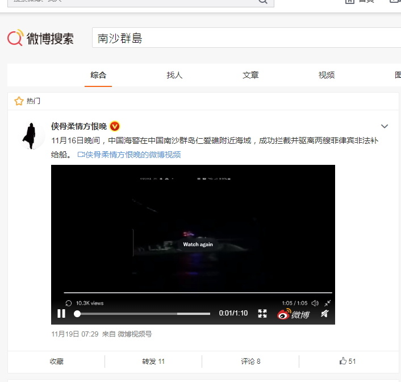This screenshot has width=401, height=382.
Task: Click Watch again on the video
Action: tap(198, 244)
